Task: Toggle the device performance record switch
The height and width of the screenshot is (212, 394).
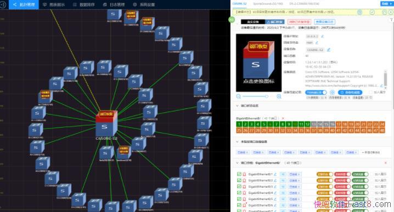Action: [316, 93]
